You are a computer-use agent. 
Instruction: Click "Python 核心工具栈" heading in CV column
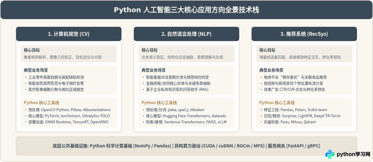[x=41, y=103]
